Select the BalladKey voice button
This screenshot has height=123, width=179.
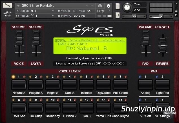click(53, 108)
